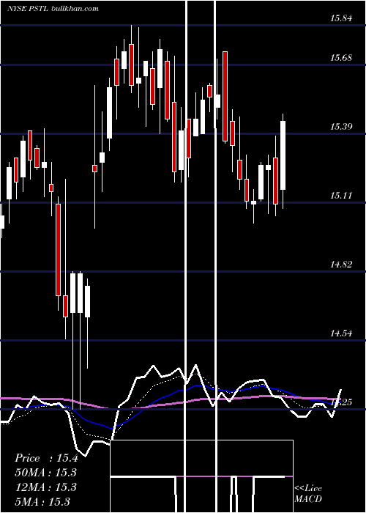Click the '50MA : 15.3' readout
Image resolution: width=366 pixels, height=513 pixels.
[45, 473]
